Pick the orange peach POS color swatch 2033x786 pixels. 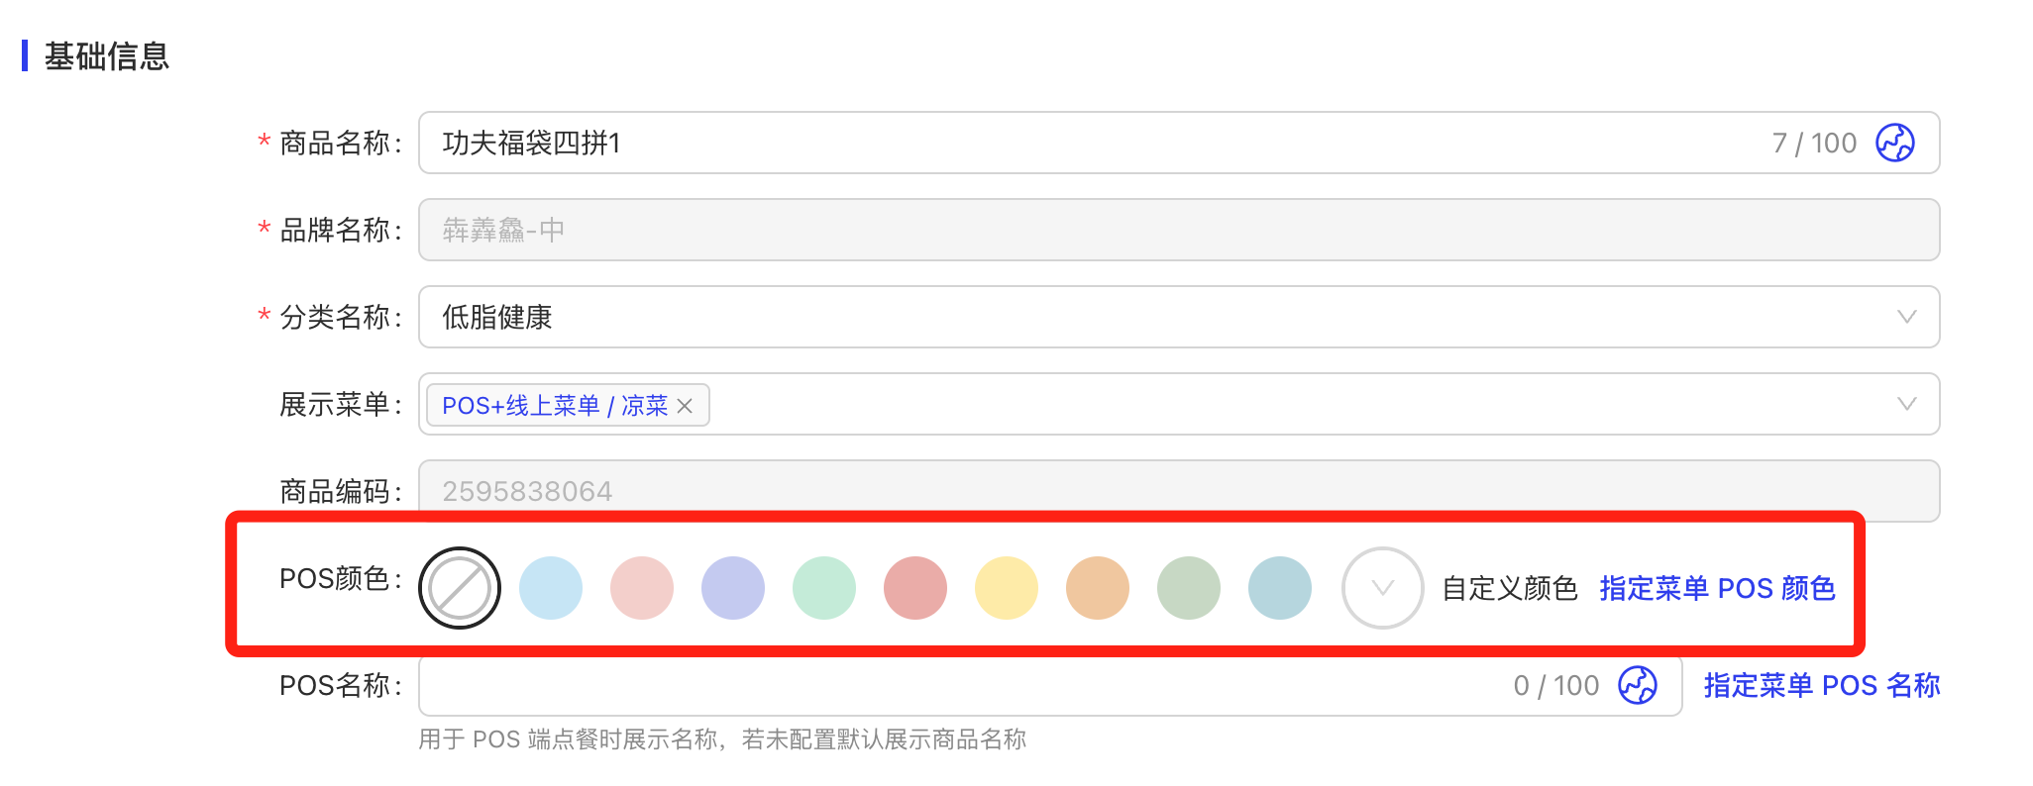[x=1098, y=588]
